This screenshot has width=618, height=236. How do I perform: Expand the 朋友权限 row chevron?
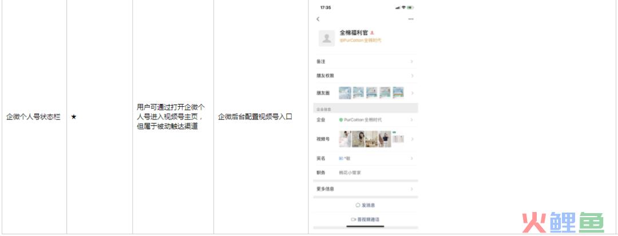coord(412,75)
